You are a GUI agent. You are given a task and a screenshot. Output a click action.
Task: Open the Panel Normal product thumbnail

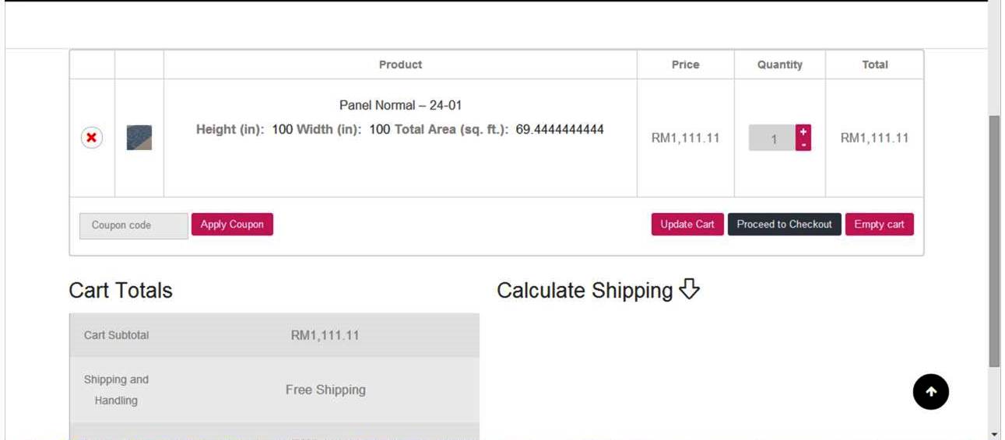point(139,138)
